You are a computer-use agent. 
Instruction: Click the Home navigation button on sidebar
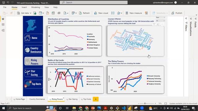(34, 38)
